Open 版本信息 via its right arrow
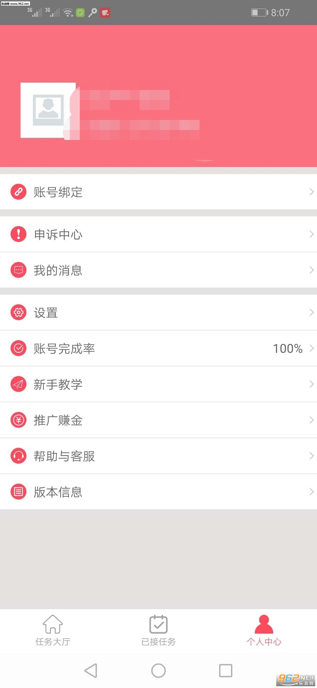317x688 pixels. click(x=311, y=492)
